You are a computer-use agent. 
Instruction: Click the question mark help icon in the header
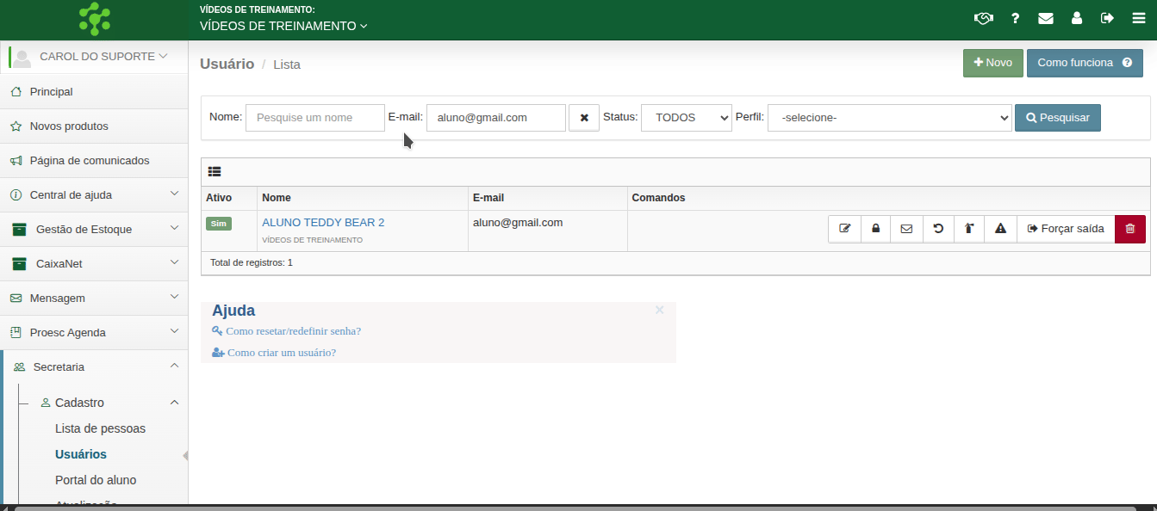(x=1016, y=18)
